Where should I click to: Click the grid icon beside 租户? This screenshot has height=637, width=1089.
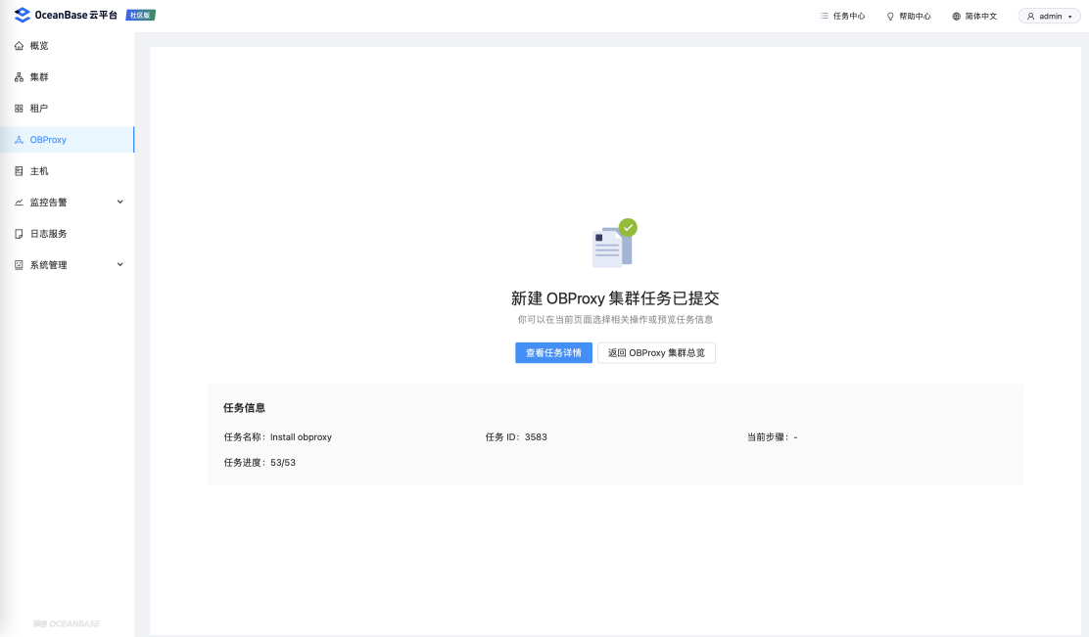click(19, 109)
